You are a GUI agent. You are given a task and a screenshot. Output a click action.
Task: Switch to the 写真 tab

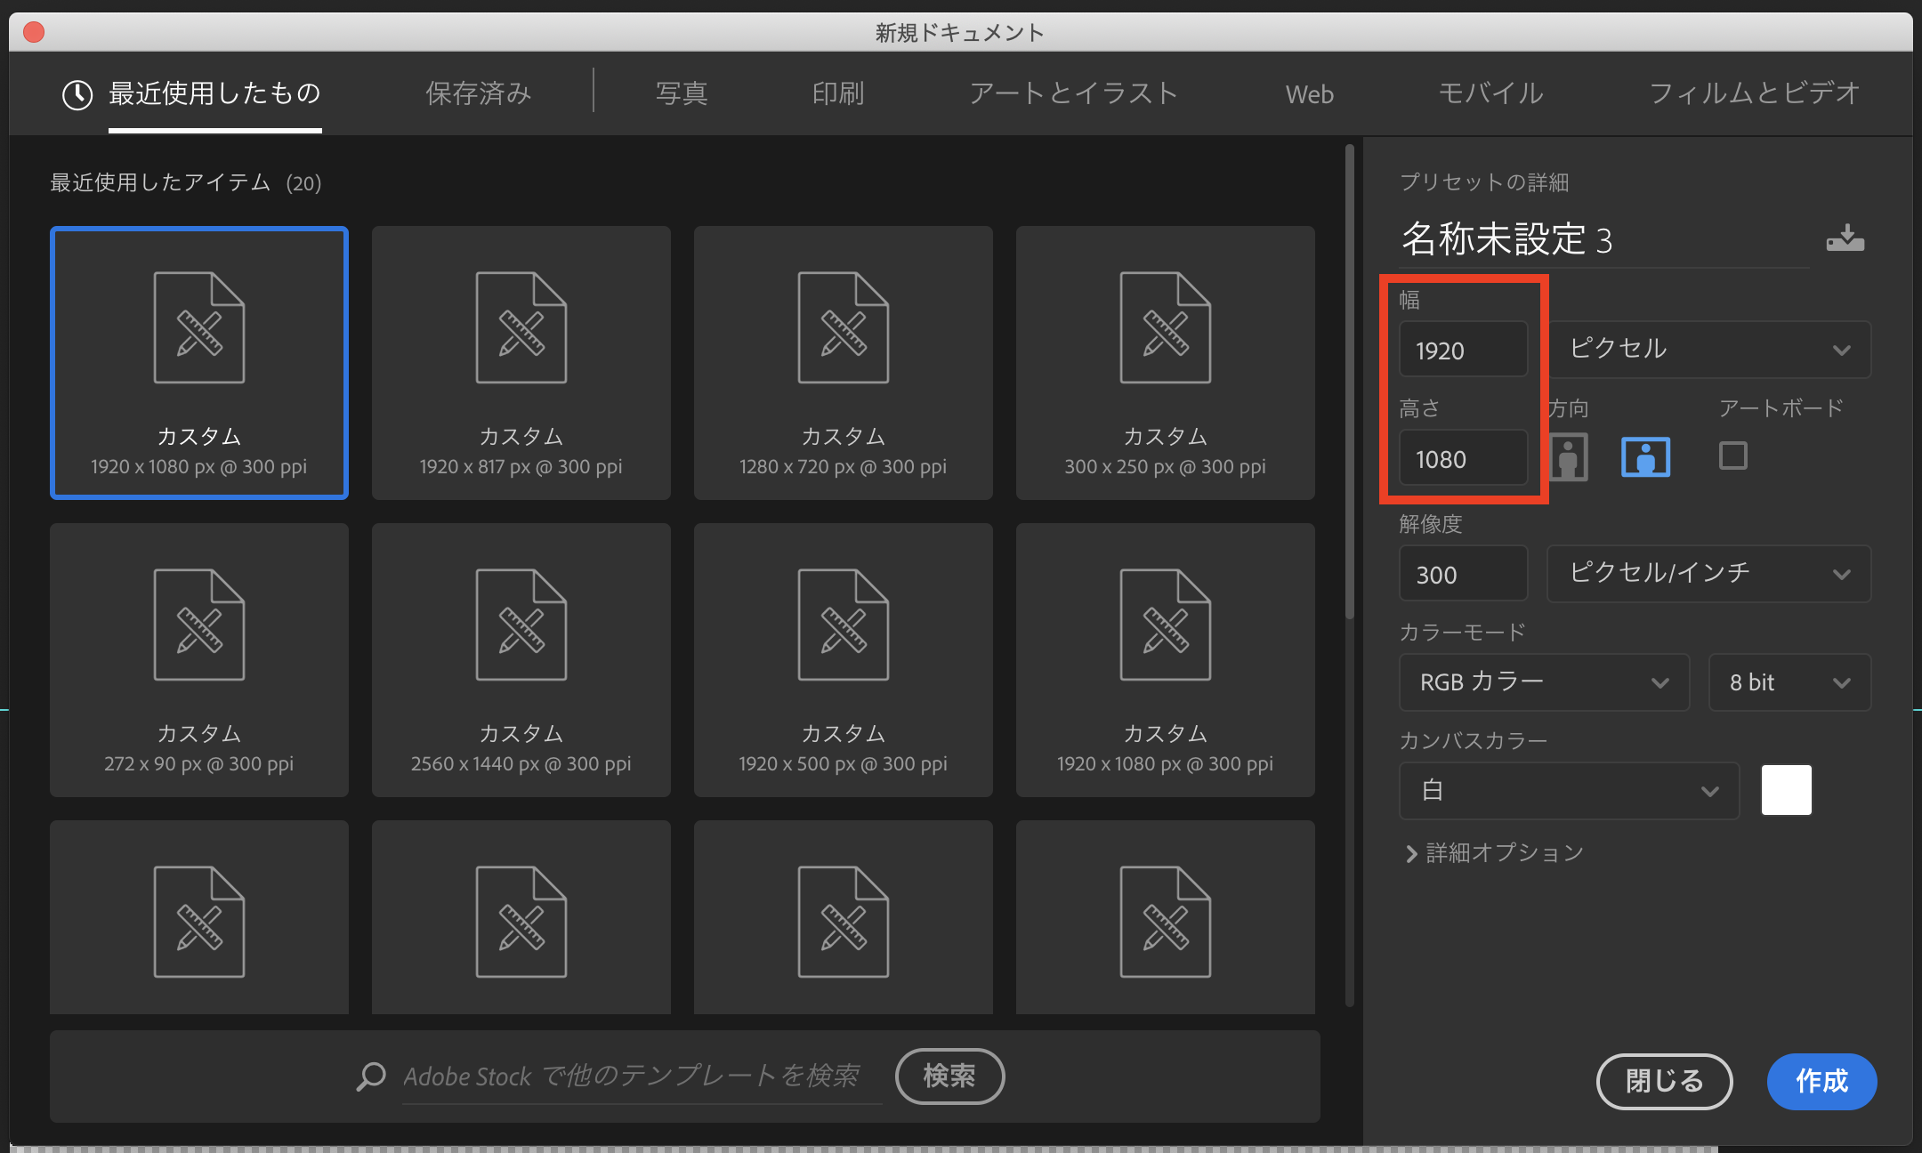click(x=681, y=93)
